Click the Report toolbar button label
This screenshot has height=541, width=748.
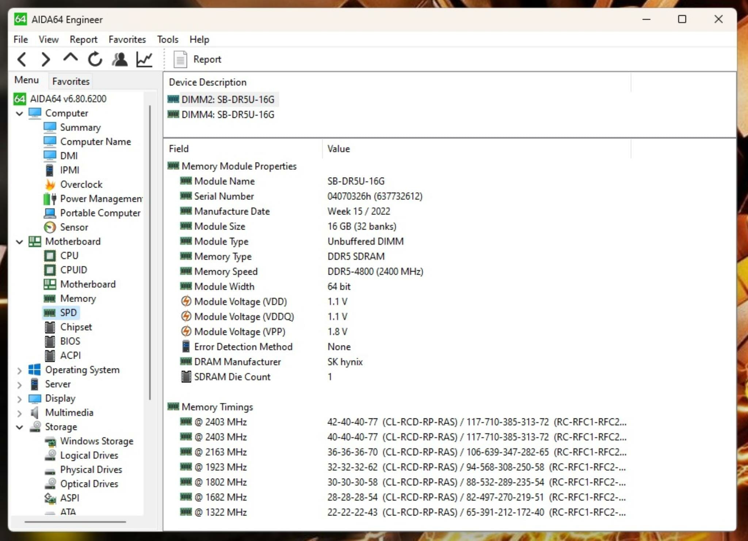pos(207,59)
